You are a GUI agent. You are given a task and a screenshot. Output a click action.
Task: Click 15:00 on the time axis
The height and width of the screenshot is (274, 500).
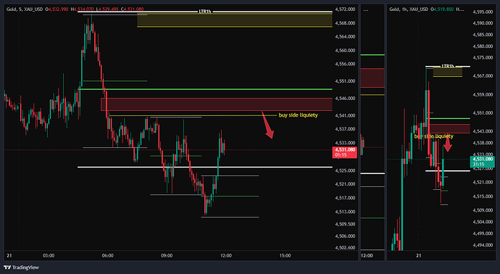tap(285, 256)
